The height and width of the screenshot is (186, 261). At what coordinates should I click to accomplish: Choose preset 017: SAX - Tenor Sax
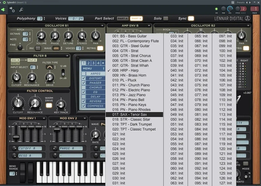click(x=134, y=114)
